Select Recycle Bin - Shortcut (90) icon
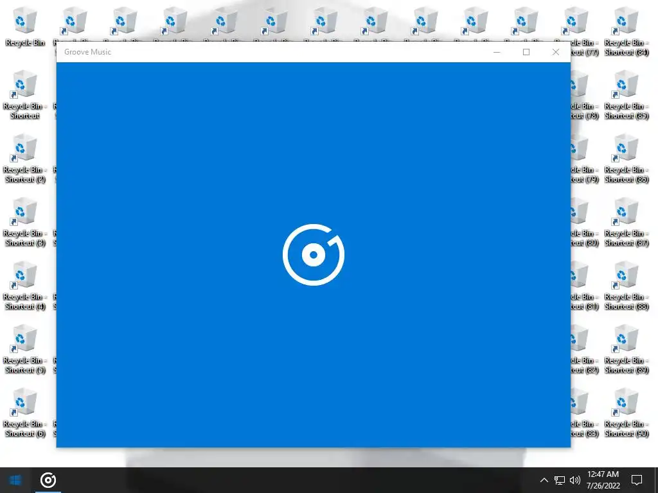This screenshot has width=658, height=493. pos(626,413)
